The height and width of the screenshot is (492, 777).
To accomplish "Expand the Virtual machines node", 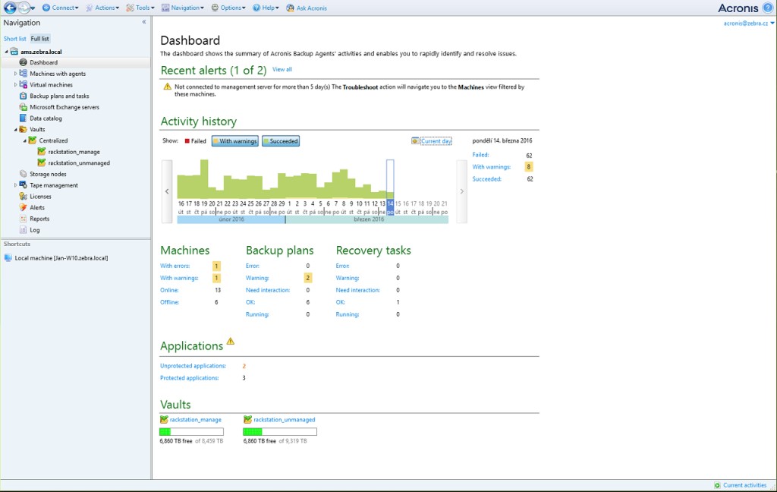I will pyautogui.click(x=15, y=85).
